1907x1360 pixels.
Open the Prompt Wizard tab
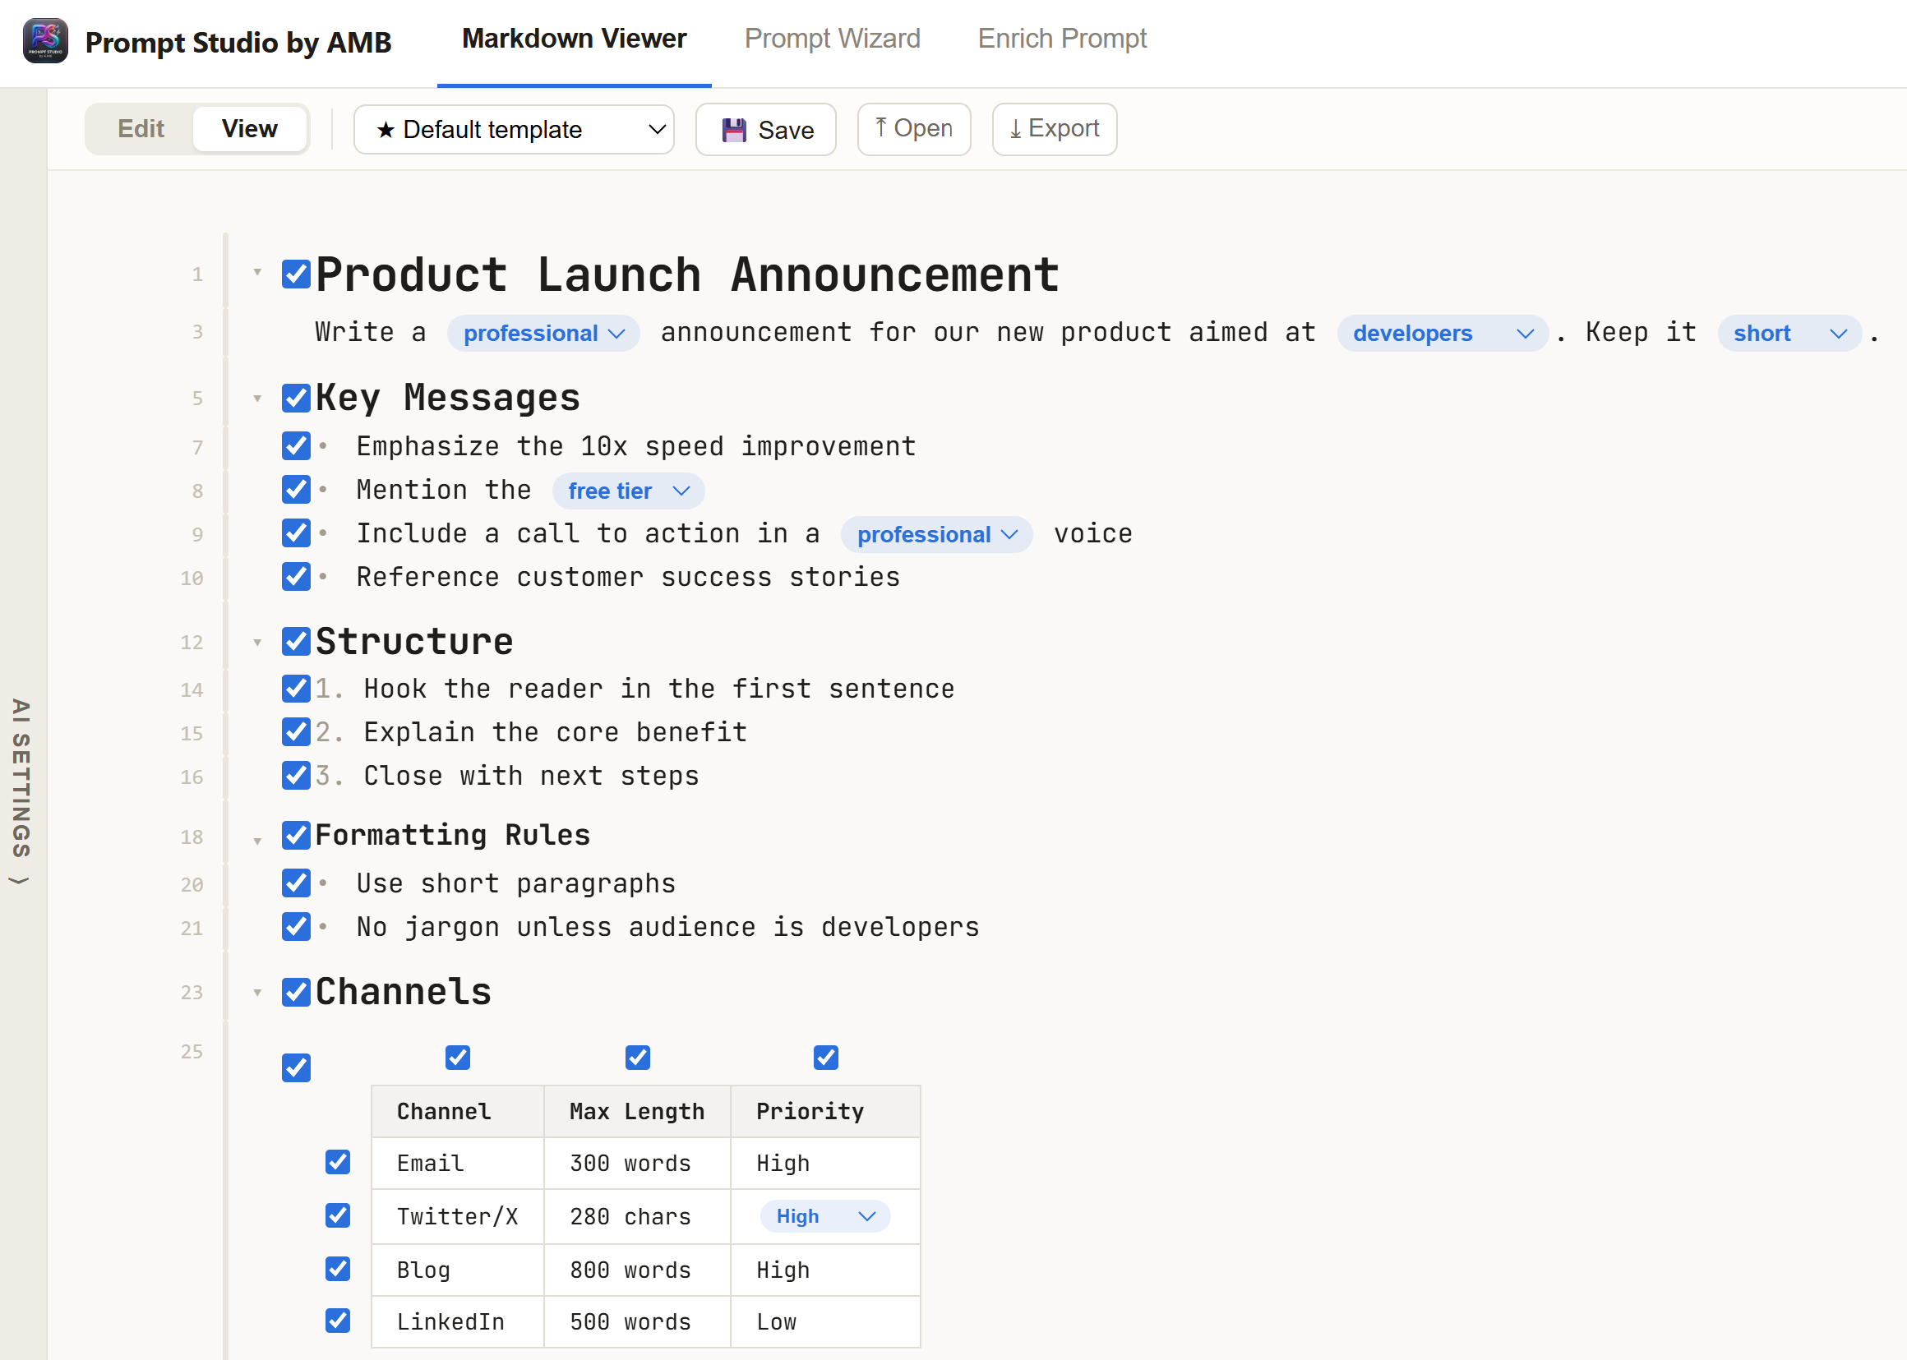pyautogui.click(x=832, y=39)
